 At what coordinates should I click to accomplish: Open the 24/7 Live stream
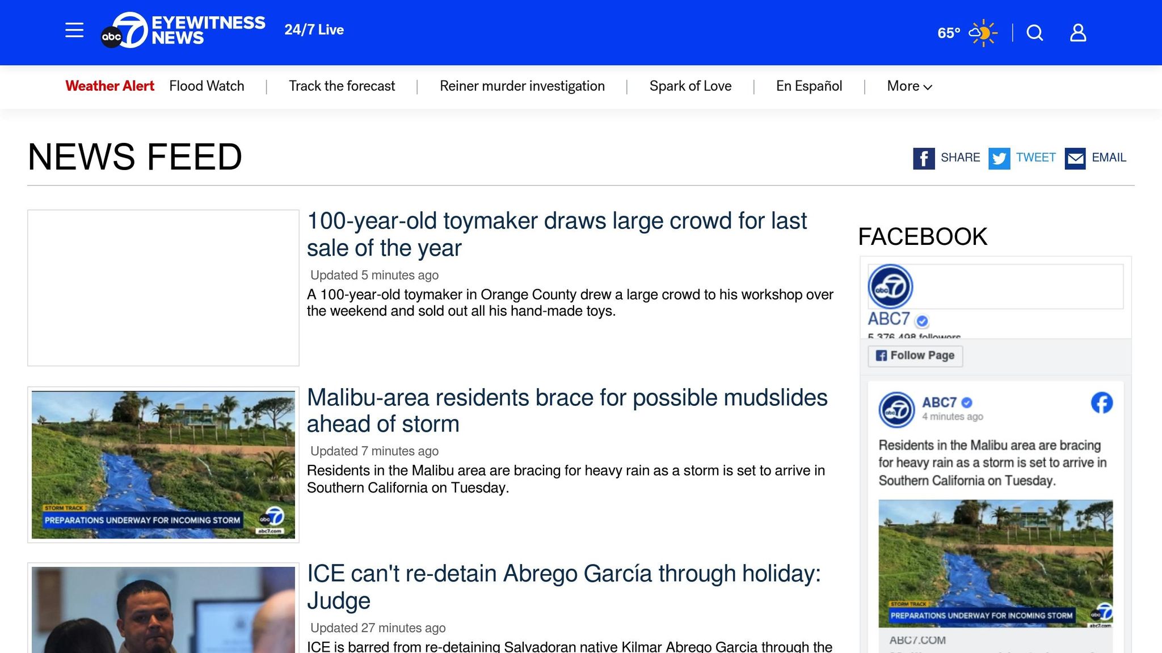tap(314, 29)
